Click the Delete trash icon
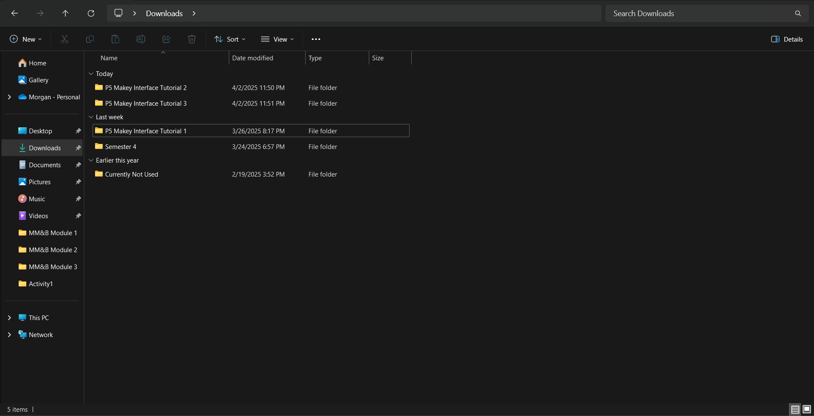Image resolution: width=814 pixels, height=416 pixels. (192, 39)
